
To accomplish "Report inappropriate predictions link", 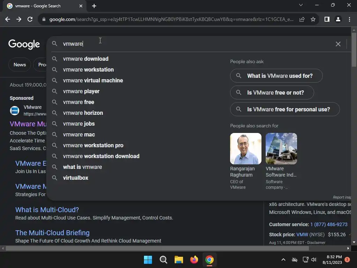I will click(342, 198).
